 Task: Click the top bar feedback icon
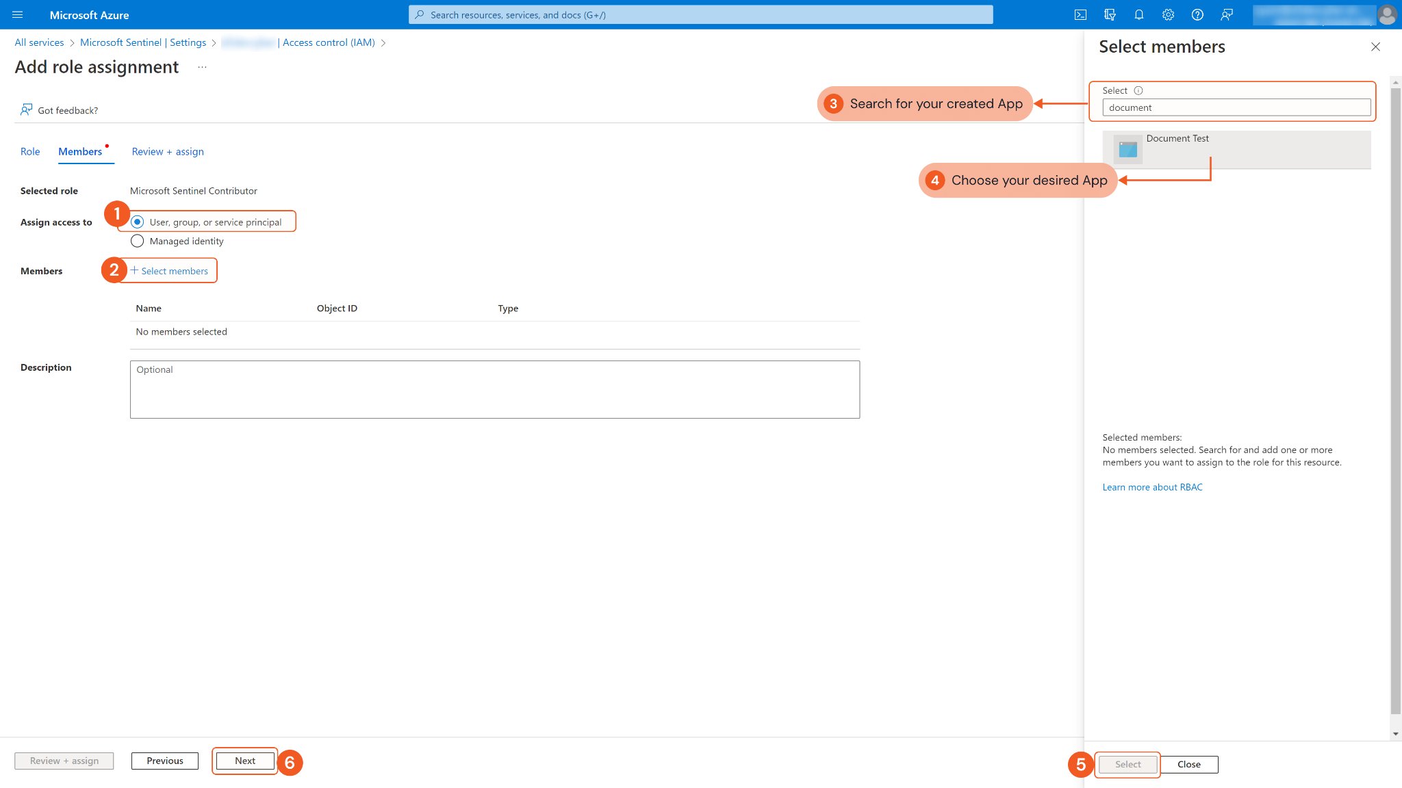tap(1227, 14)
